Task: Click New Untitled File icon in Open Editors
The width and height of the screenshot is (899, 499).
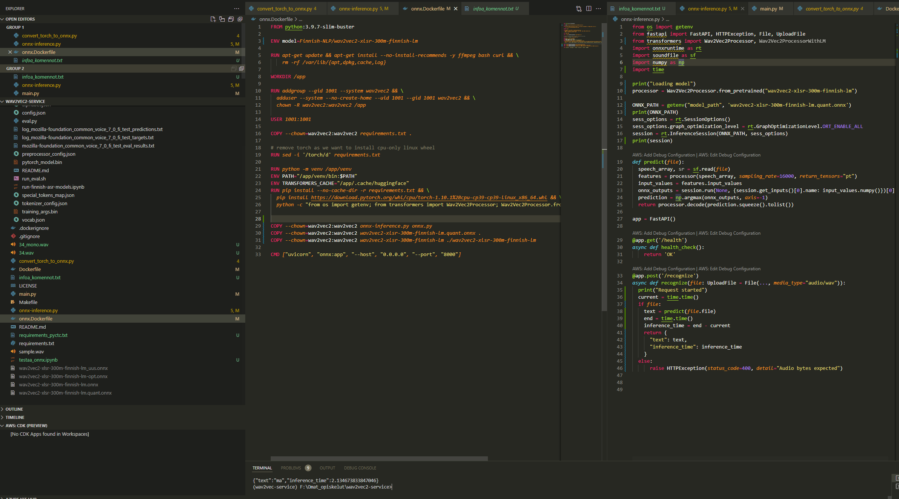Action: (x=213, y=19)
